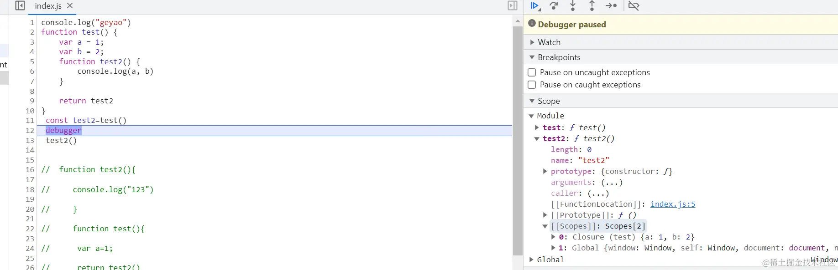The image size is (838, 270).
Task: Click the return test2 statement
Action: click(86, 101)
